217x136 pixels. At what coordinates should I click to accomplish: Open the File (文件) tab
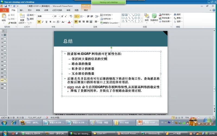pos(4,10)
